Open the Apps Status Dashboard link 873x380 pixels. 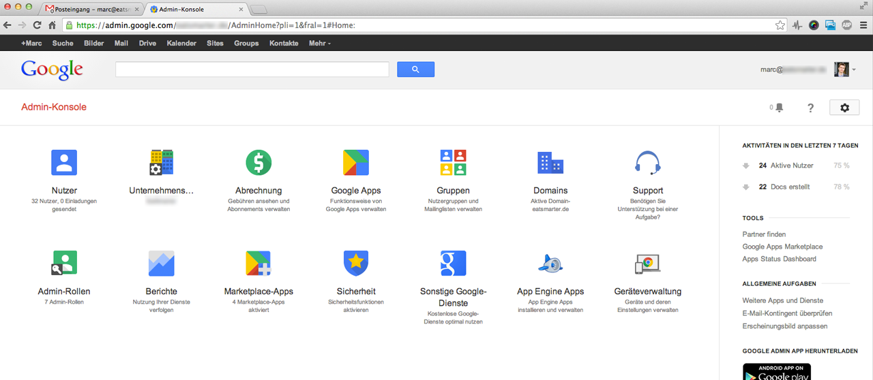pos(779,259)
